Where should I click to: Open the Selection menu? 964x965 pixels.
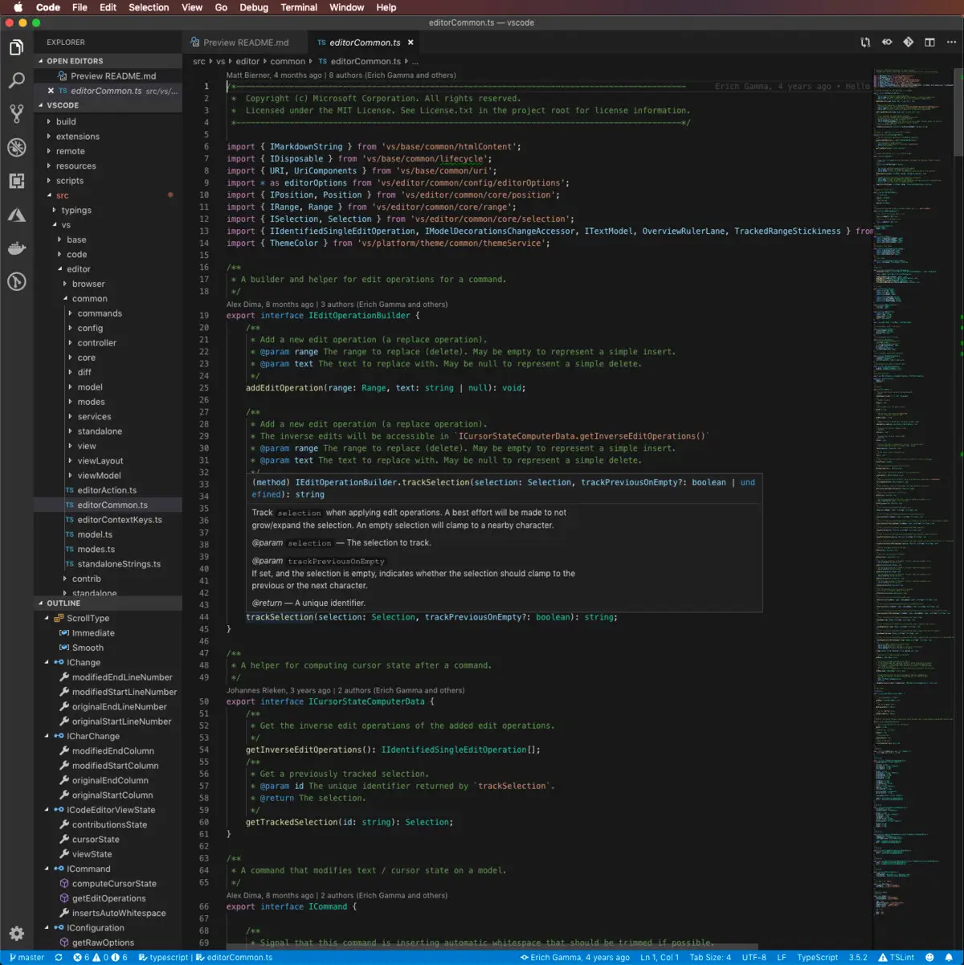pyautogui.click(x=149, y=7)
